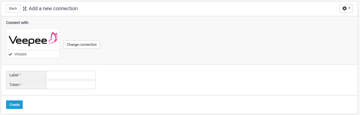Click the Token field caption
The image size is (360, 115).
[x=14, y=85]
